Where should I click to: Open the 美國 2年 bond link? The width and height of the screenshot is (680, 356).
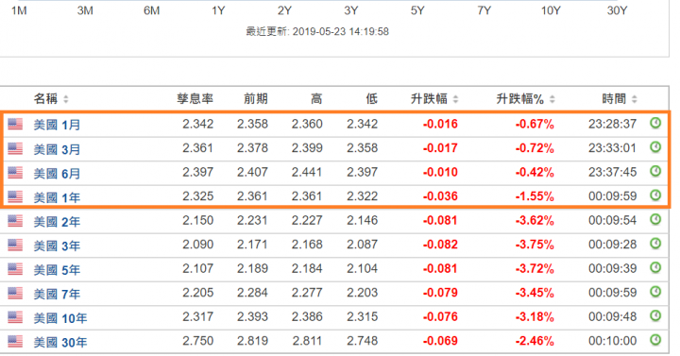click(x=57, y=222)
